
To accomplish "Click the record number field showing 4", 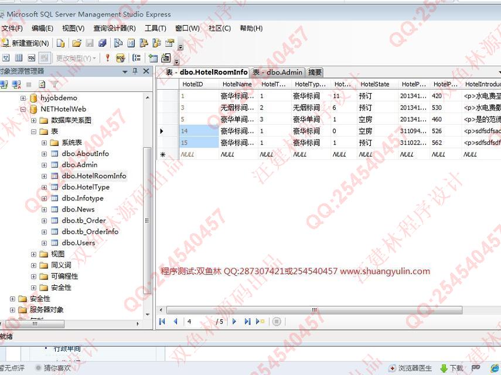I will point(199,321).
